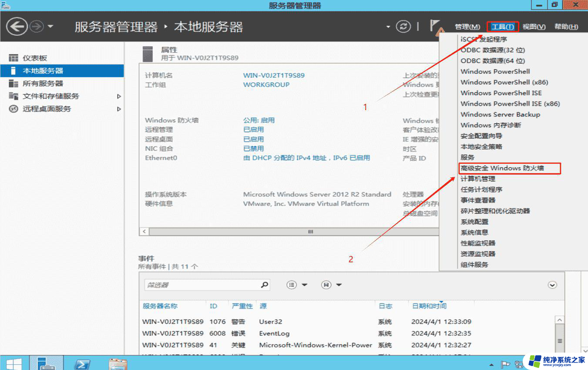Click the 远程桌面服务 icon
Viewport: 588px width, 370px height.
(14, 109)
